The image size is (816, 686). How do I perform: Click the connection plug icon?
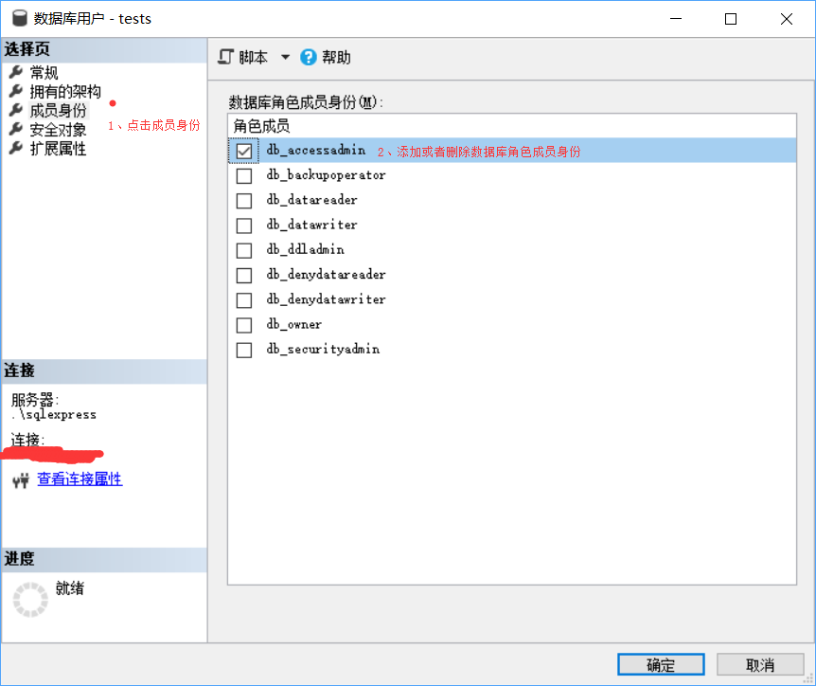tap(21, 479)
